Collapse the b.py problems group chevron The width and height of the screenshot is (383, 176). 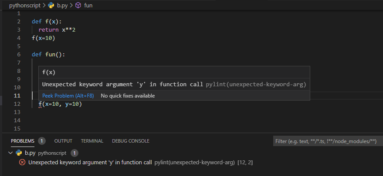tap(10, 153)
